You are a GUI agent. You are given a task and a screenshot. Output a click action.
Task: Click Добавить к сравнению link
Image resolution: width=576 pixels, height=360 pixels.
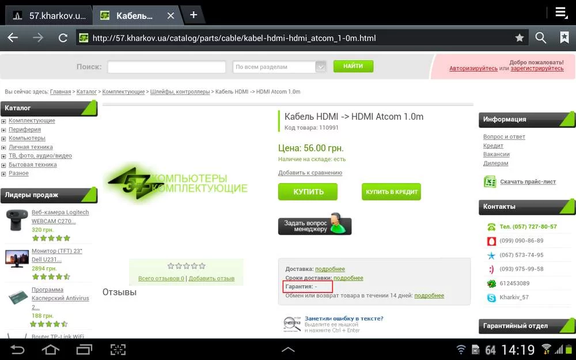click(310, 173)
